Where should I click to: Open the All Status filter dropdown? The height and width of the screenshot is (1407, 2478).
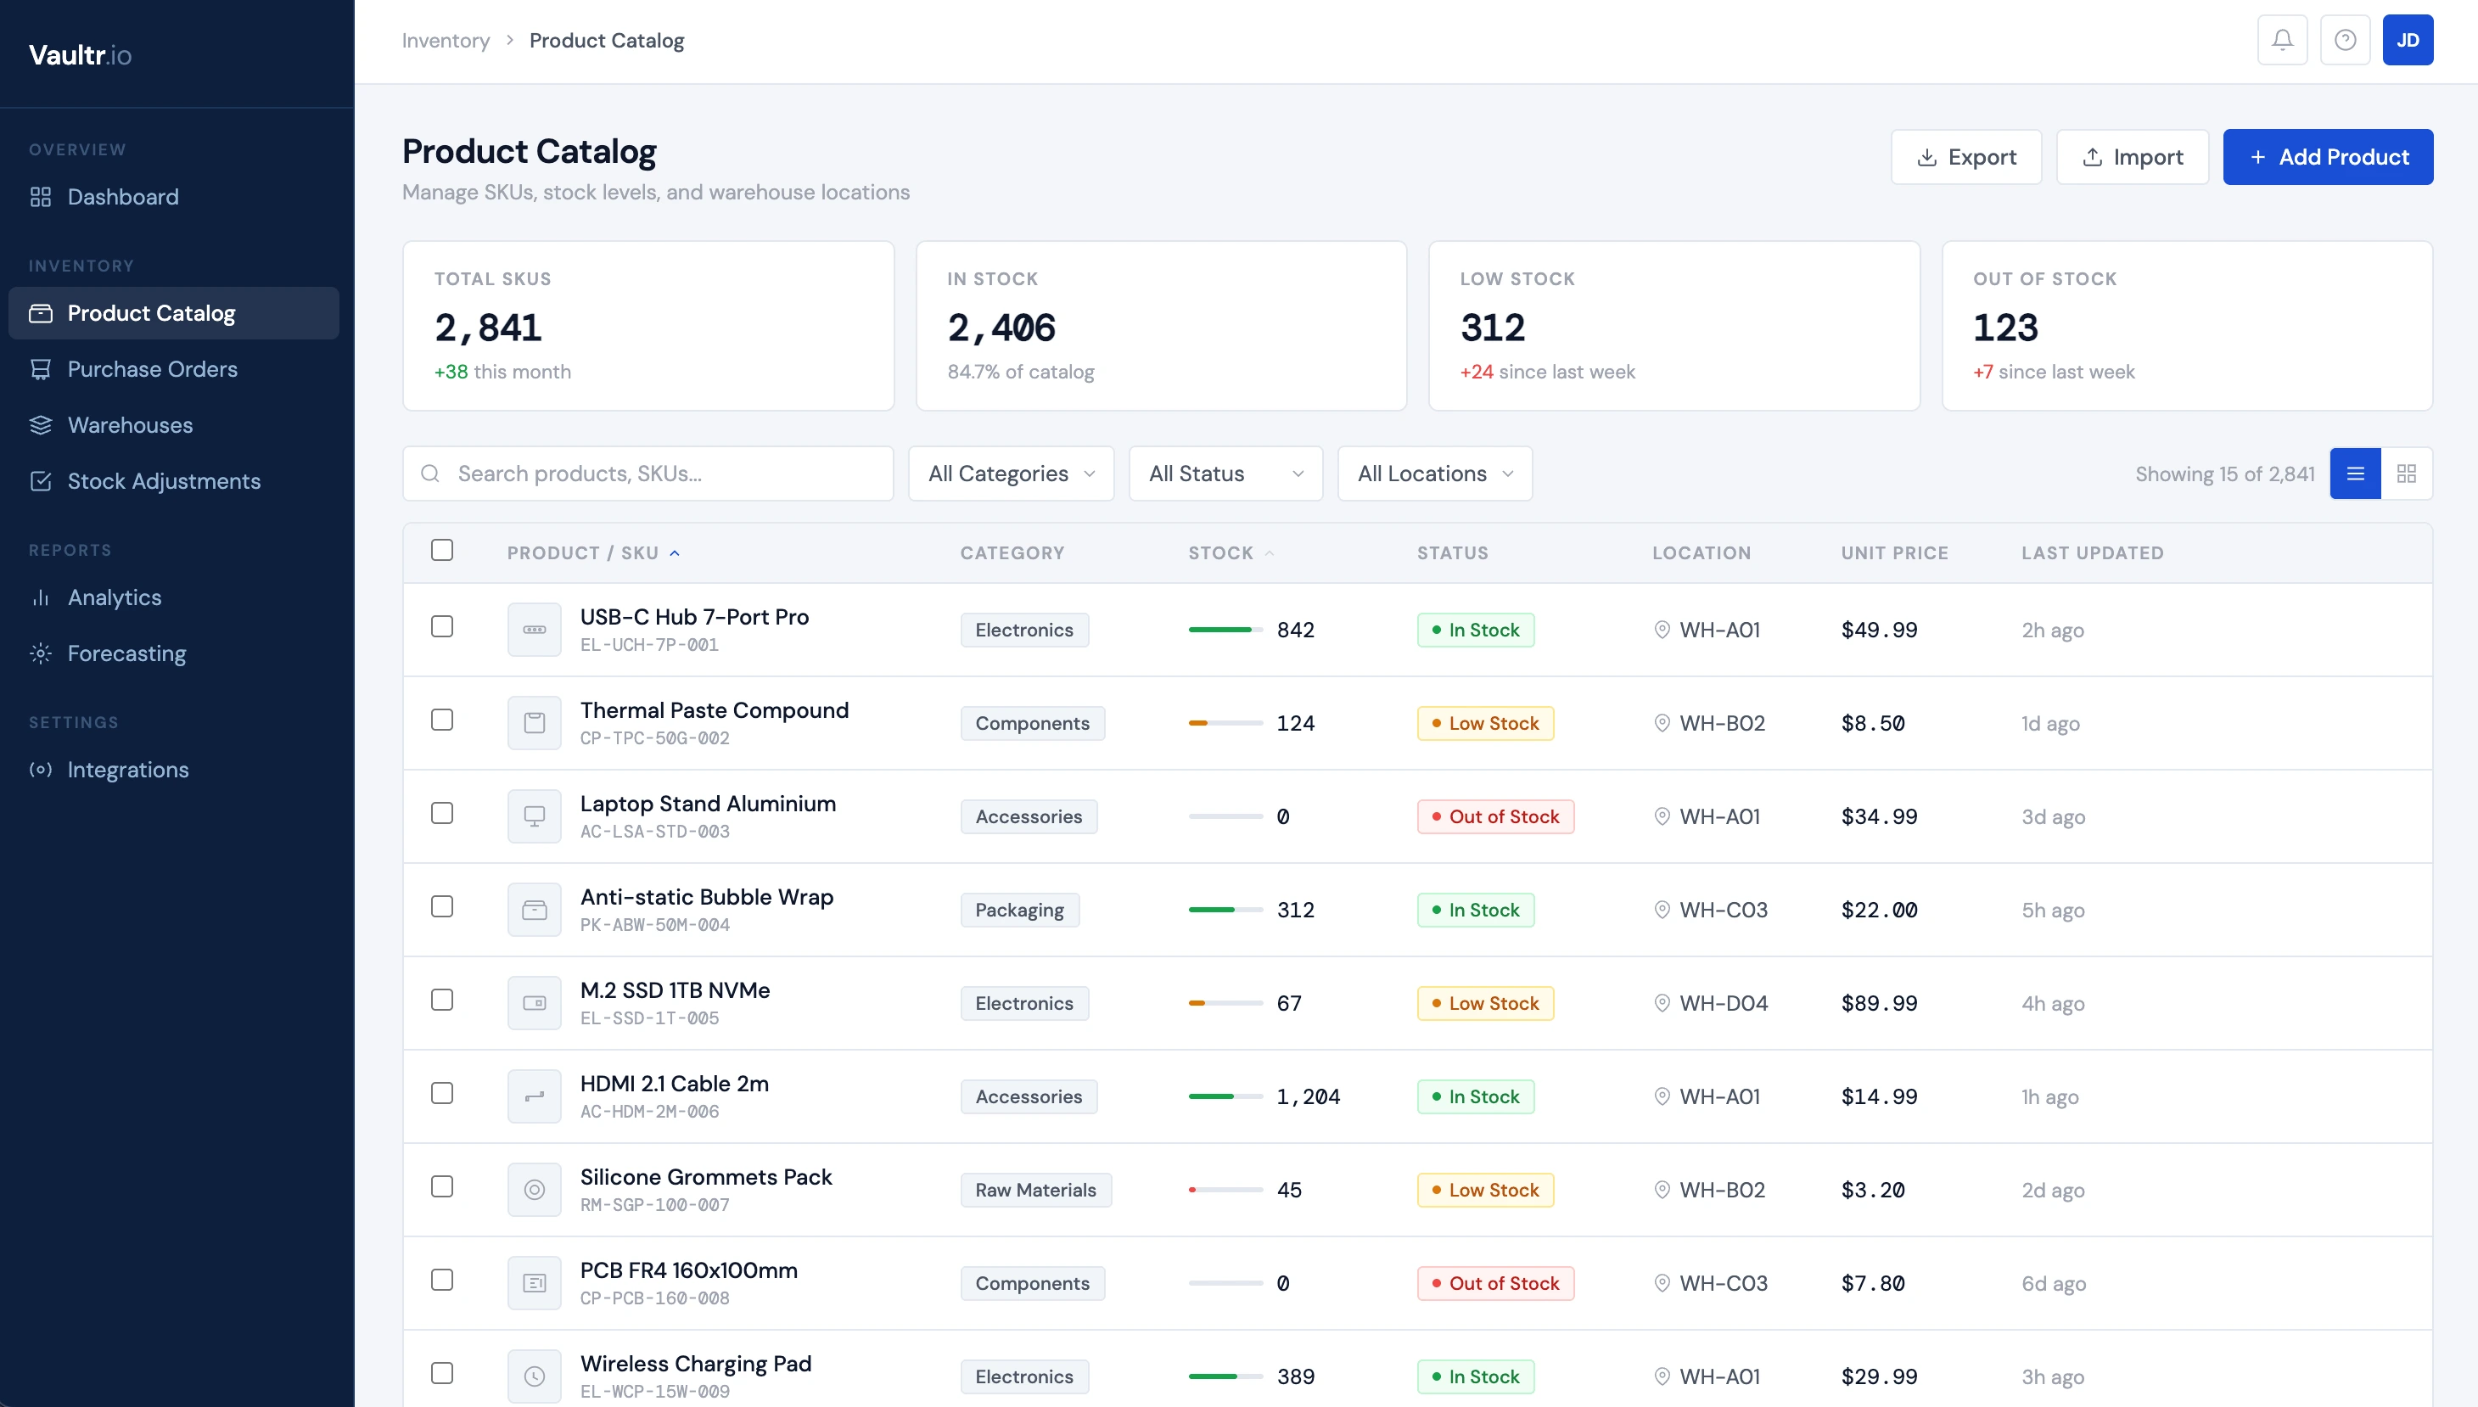(1225, 474)
